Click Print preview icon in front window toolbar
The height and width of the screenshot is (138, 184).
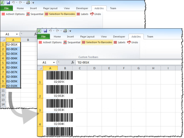pyautogui.click(x=65, y=31)
